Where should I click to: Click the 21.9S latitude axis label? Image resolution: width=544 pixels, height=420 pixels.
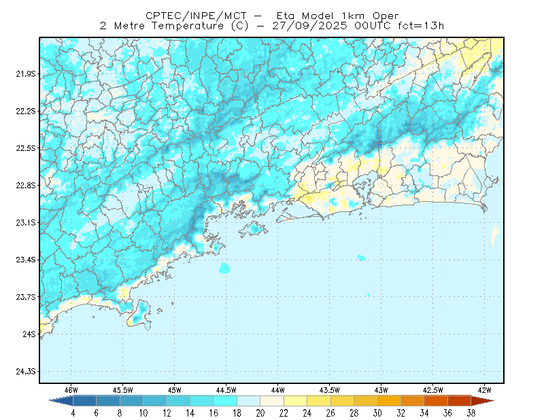(26, 74)
